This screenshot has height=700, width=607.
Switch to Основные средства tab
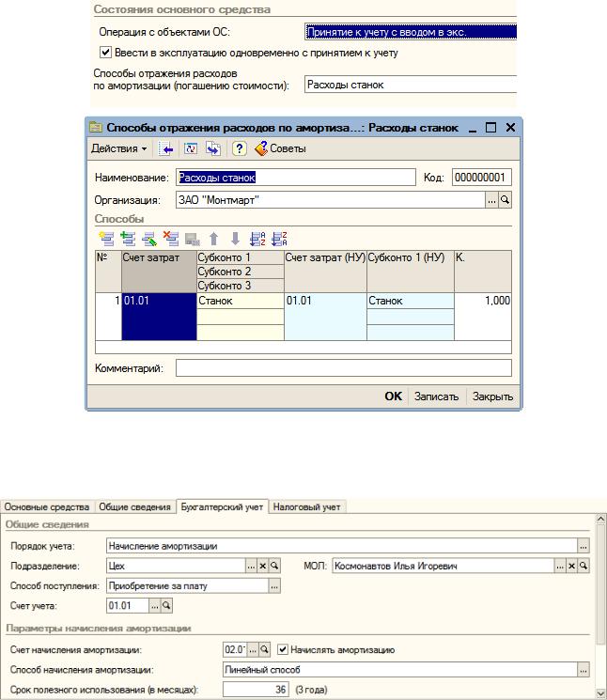point(47,507)
